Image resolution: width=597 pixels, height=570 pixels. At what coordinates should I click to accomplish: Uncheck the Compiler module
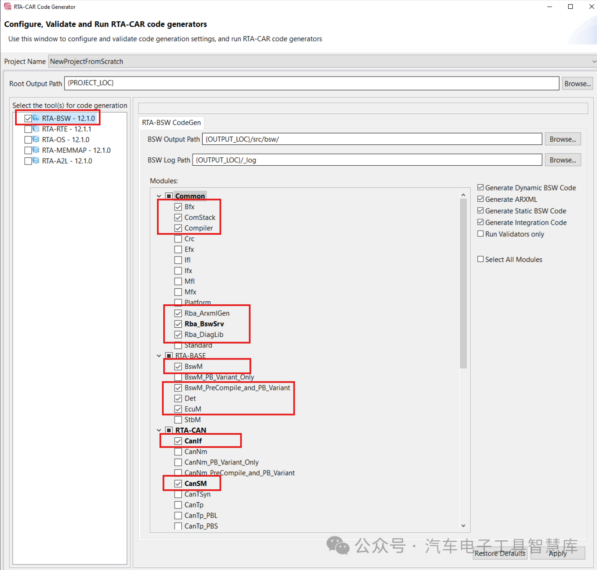[178, 228]
